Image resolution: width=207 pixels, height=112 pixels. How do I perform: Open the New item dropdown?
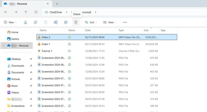[x=10, y=22]
